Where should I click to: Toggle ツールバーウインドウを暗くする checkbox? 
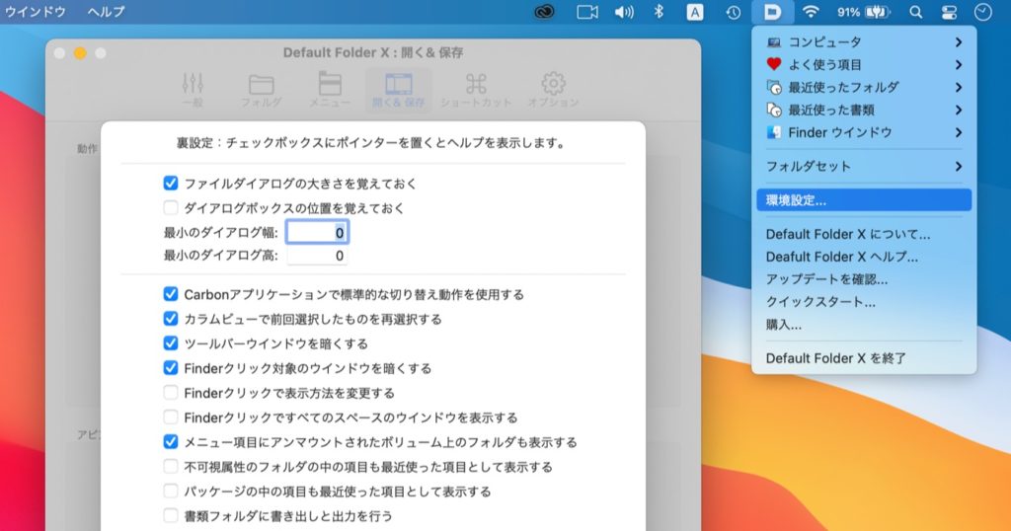(x=171, y=343)
